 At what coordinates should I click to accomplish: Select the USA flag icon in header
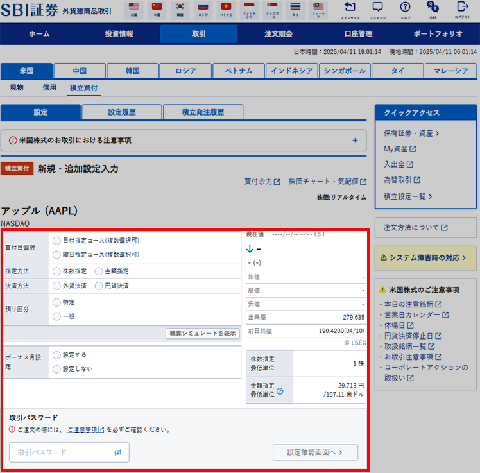(133, 10)
